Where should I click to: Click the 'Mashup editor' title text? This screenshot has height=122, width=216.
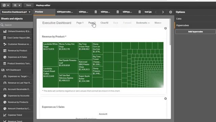click(x=43, y=5)
